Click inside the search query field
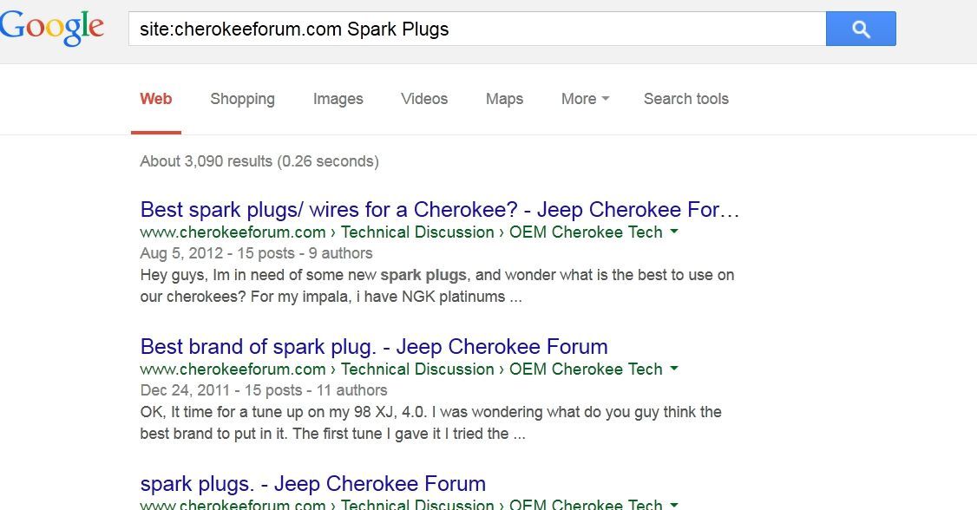Viewport: 977px width, 510px height. click(x=475, y=29)
